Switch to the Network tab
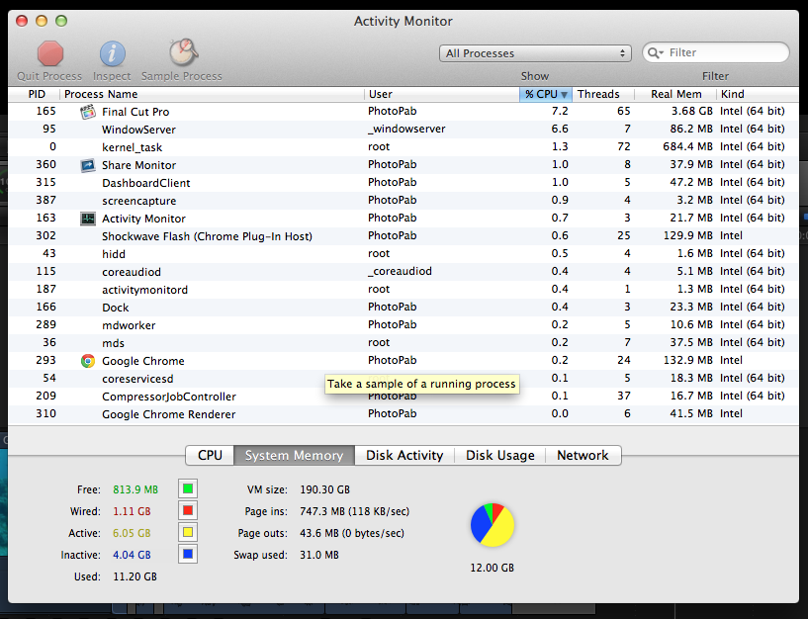808x619 pixels. coord(583,455)
